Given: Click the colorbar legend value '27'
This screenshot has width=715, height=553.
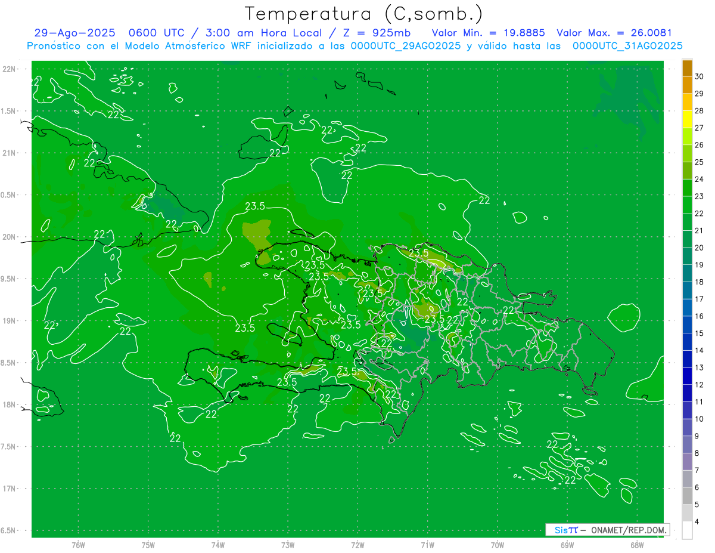Looking at the screenshot, I should pyautogui.click(x=700, y=128).
